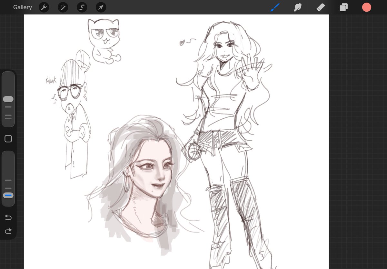Select the Eraser tool
The width and height of the screenshot is (387, 269).
click(x=321, y=7)
